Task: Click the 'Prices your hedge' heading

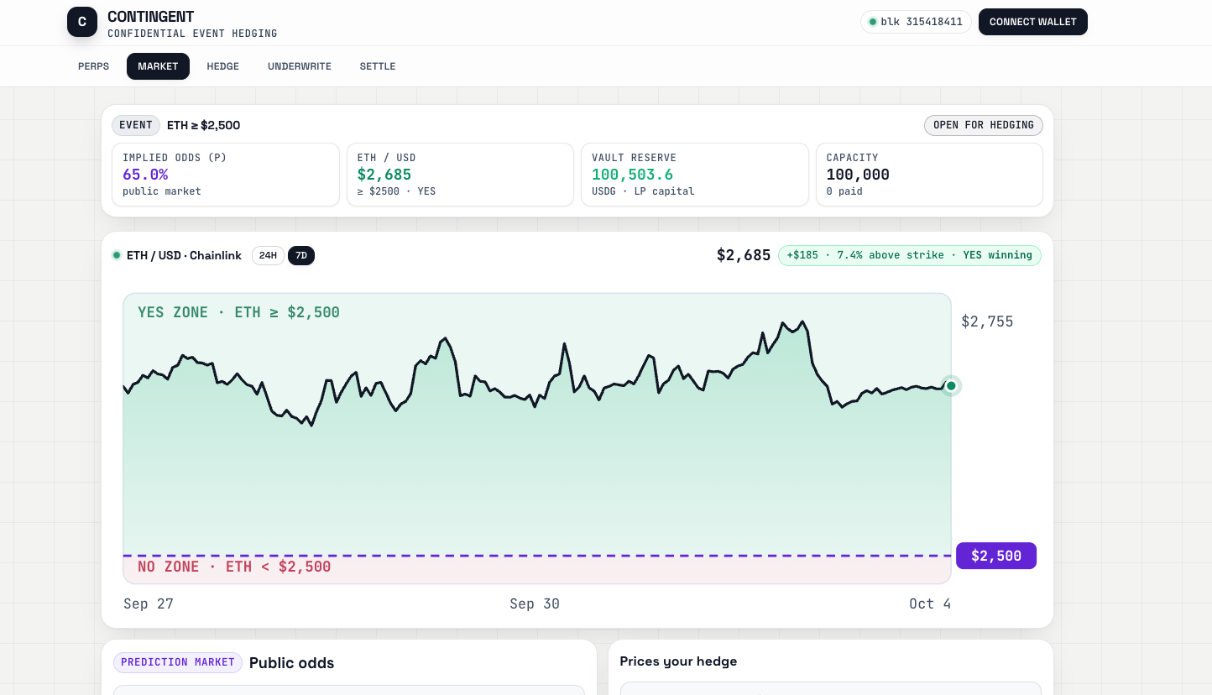Action: click(678, 661)
